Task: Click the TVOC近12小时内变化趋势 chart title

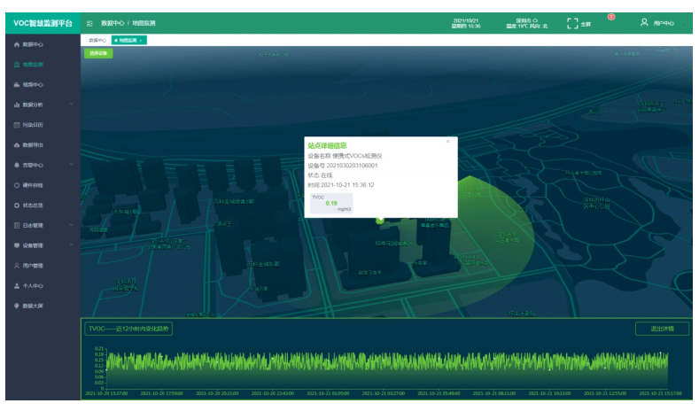Action: tap(128, 329)
